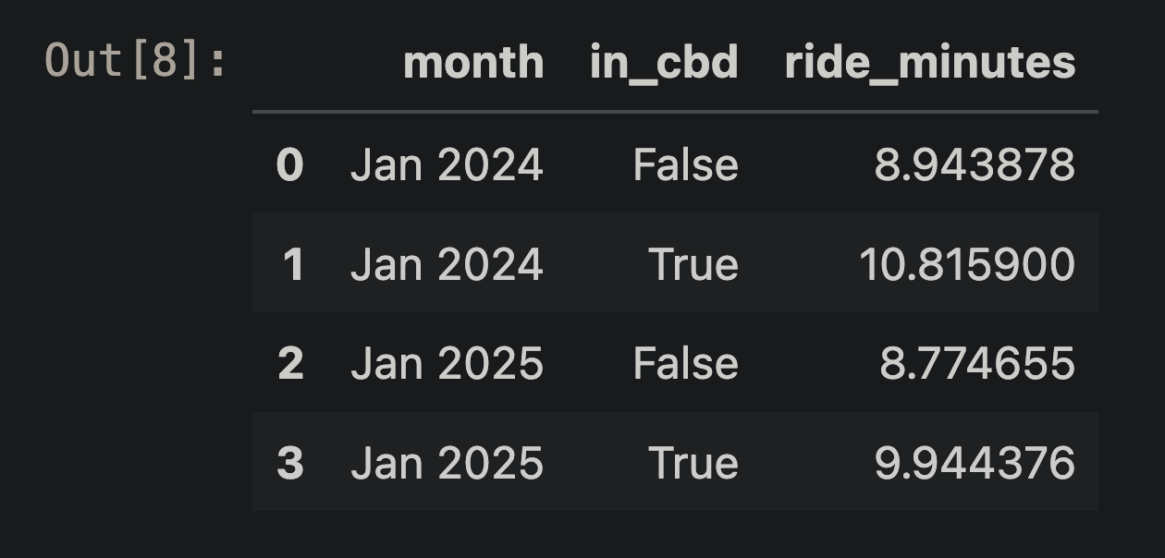Click the 8.943878 ride_minutes value
This screenshot has width=1165, height=558.
click(974, 165)
